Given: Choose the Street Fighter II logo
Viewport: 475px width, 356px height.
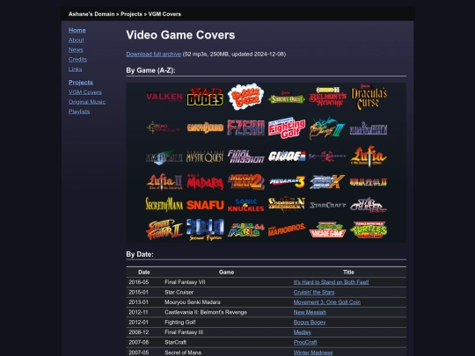Looking at the screenshot, I should (164, 229).
